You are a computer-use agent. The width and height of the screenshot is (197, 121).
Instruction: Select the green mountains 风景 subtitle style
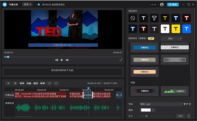pyautogui.click(x=175, y=91)
